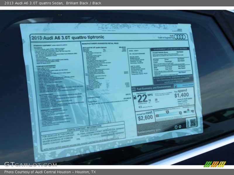Click 'You spend' label
234x175 pixels.
pos(180,91)
